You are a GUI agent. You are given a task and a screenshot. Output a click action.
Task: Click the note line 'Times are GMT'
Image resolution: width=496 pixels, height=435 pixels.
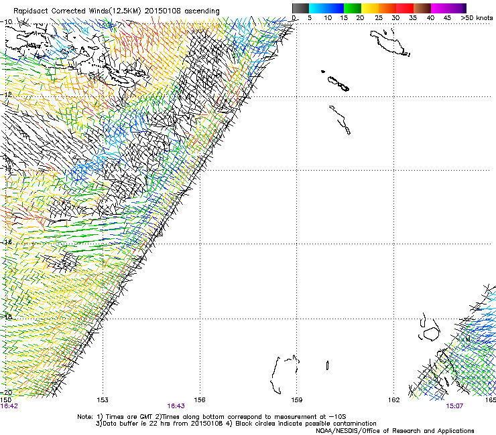tap(128, 417)
